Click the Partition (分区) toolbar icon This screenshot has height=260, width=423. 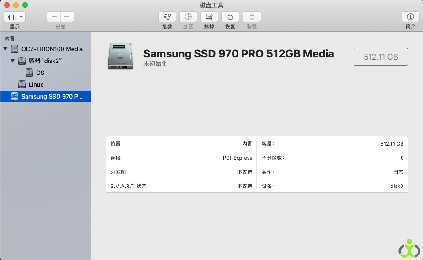pyautogui.click(x=188, y=17)
